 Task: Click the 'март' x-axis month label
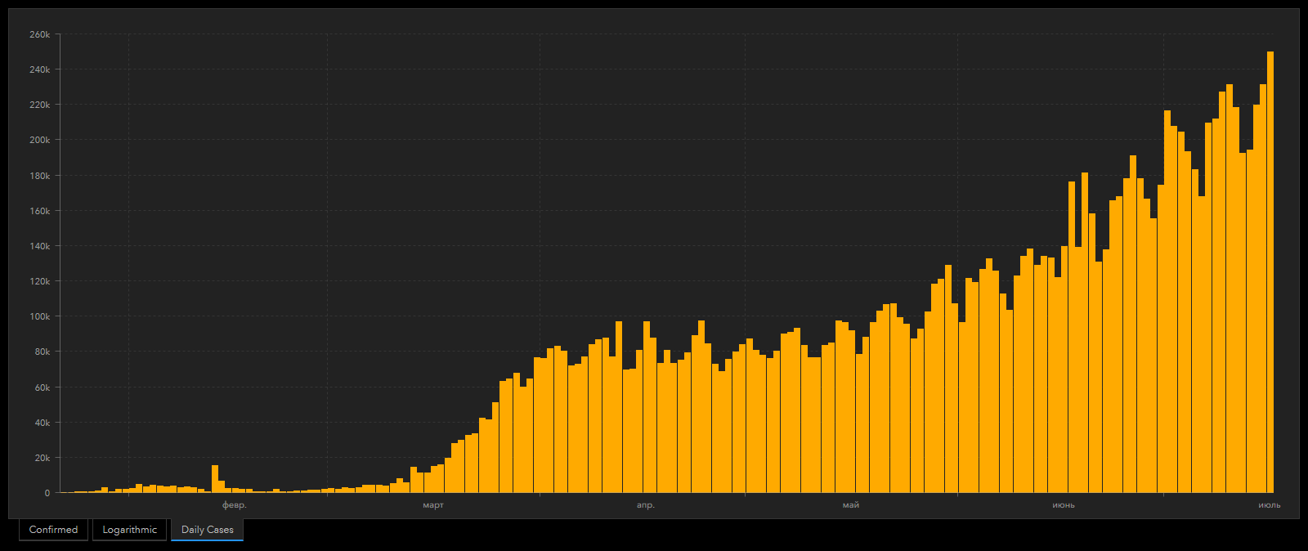pos(433,505)
